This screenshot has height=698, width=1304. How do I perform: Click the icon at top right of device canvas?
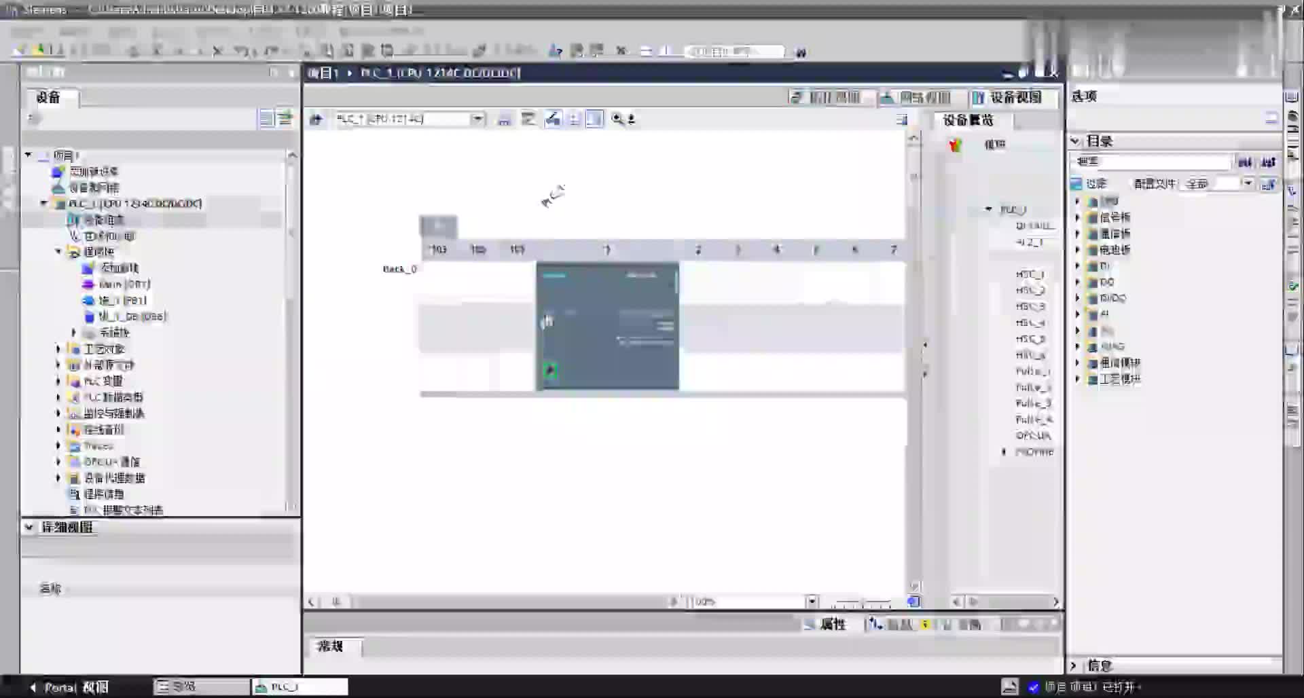point(901,120)
